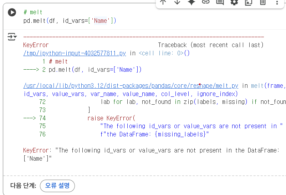The image size is (286, 195).
Task: Toggle the output actions icon
Action: click(x=12, y=37)
